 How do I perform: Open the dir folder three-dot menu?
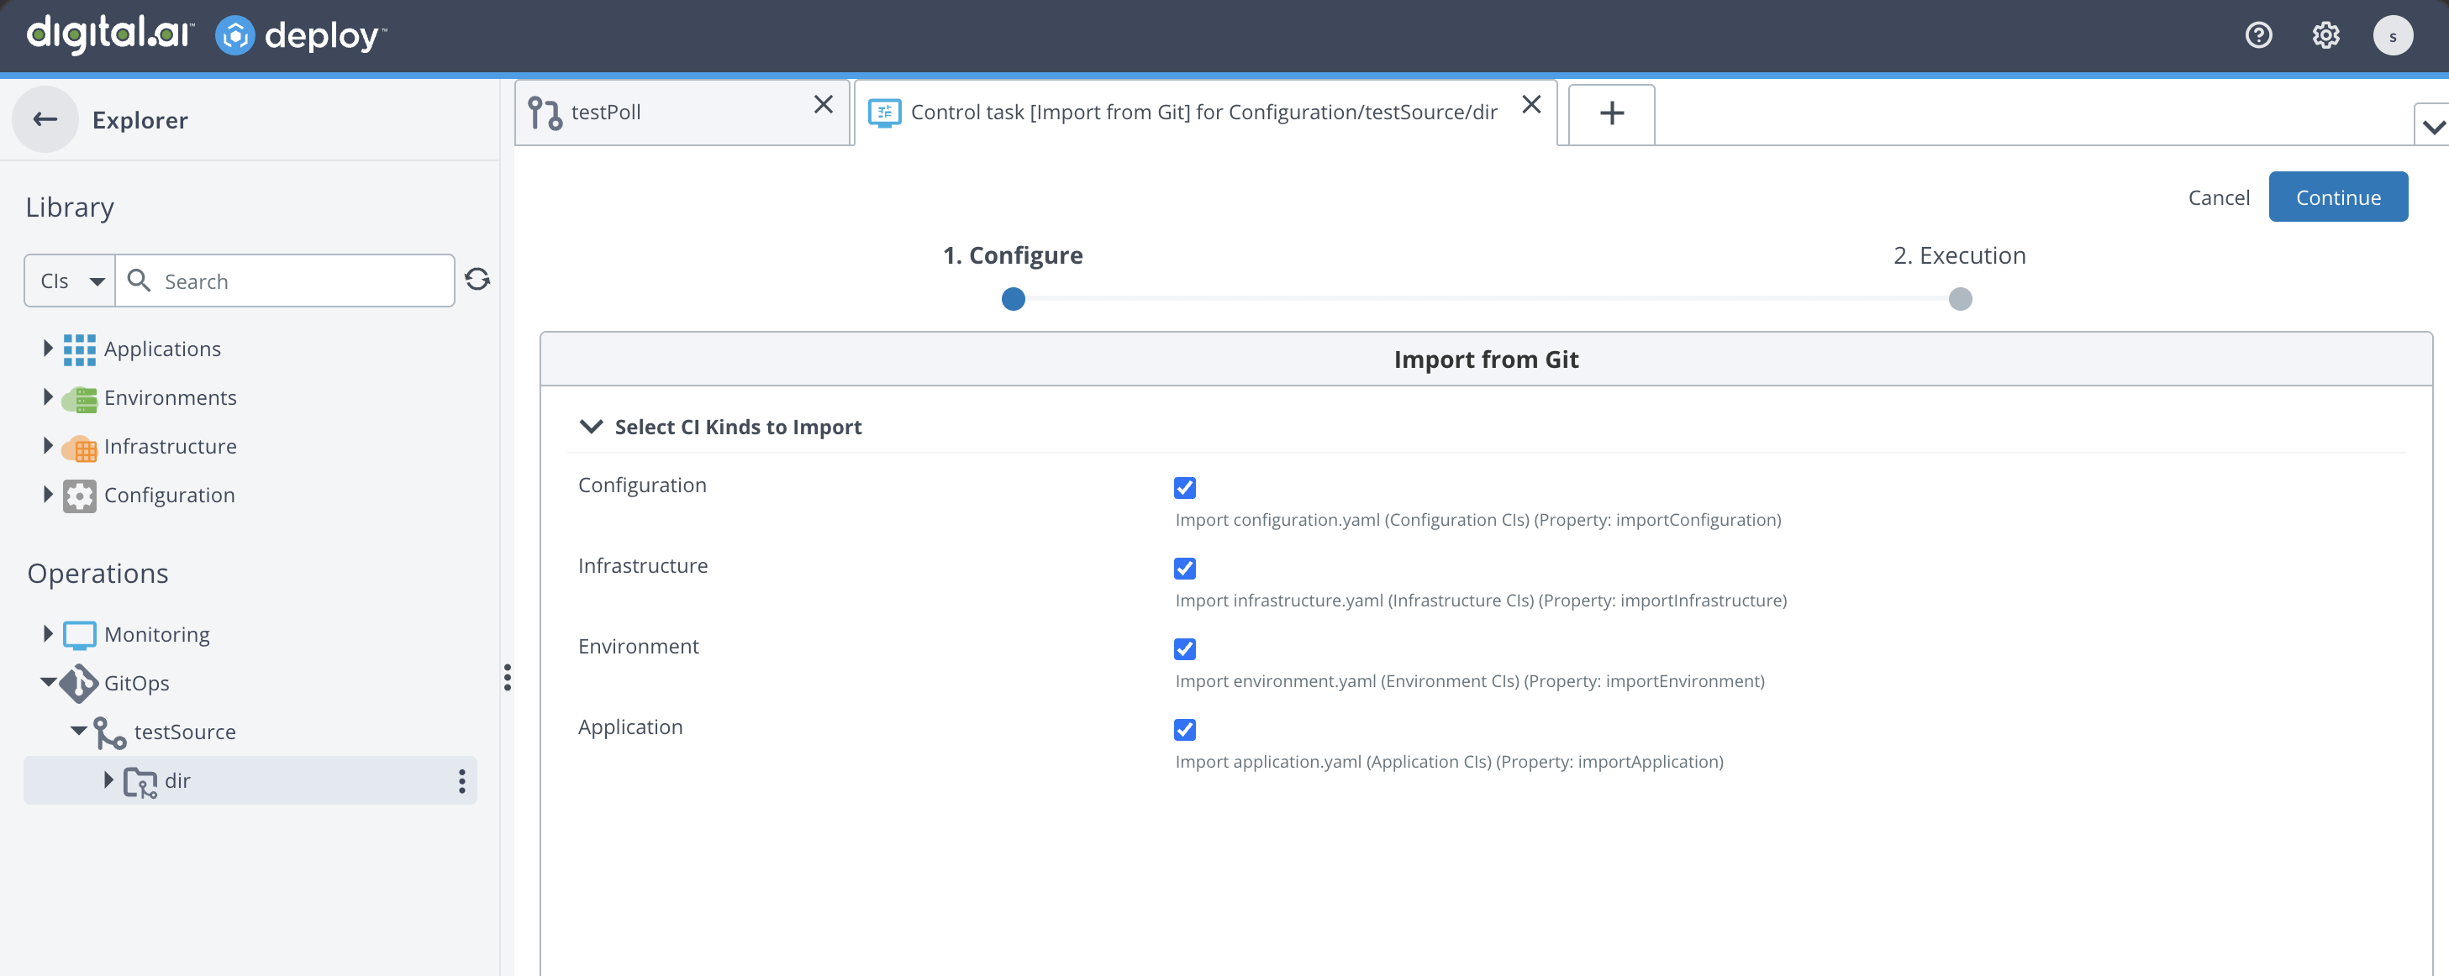point(462,781)
